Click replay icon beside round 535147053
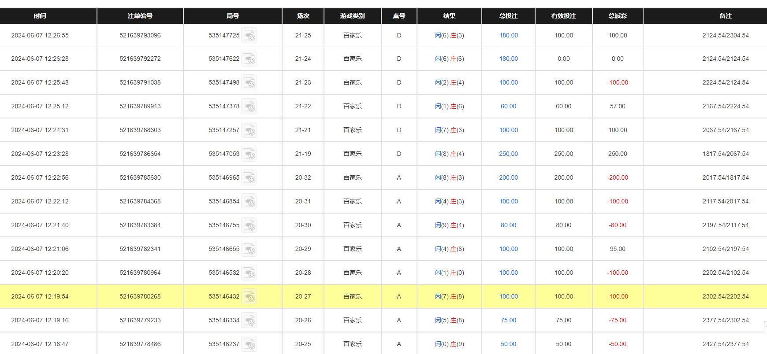Image resolution: width=767 pixels, height=354 pixels. (249, 154)
